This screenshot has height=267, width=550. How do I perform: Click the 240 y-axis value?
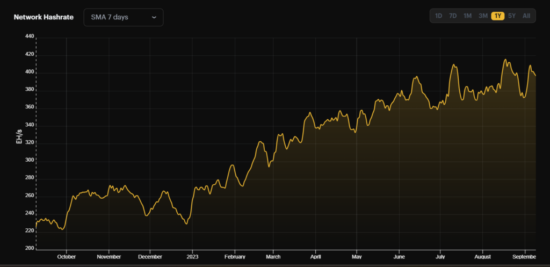(30, 213)
